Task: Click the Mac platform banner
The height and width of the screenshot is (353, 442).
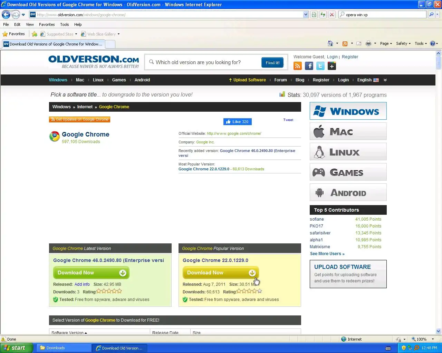Action: [348, 131]
